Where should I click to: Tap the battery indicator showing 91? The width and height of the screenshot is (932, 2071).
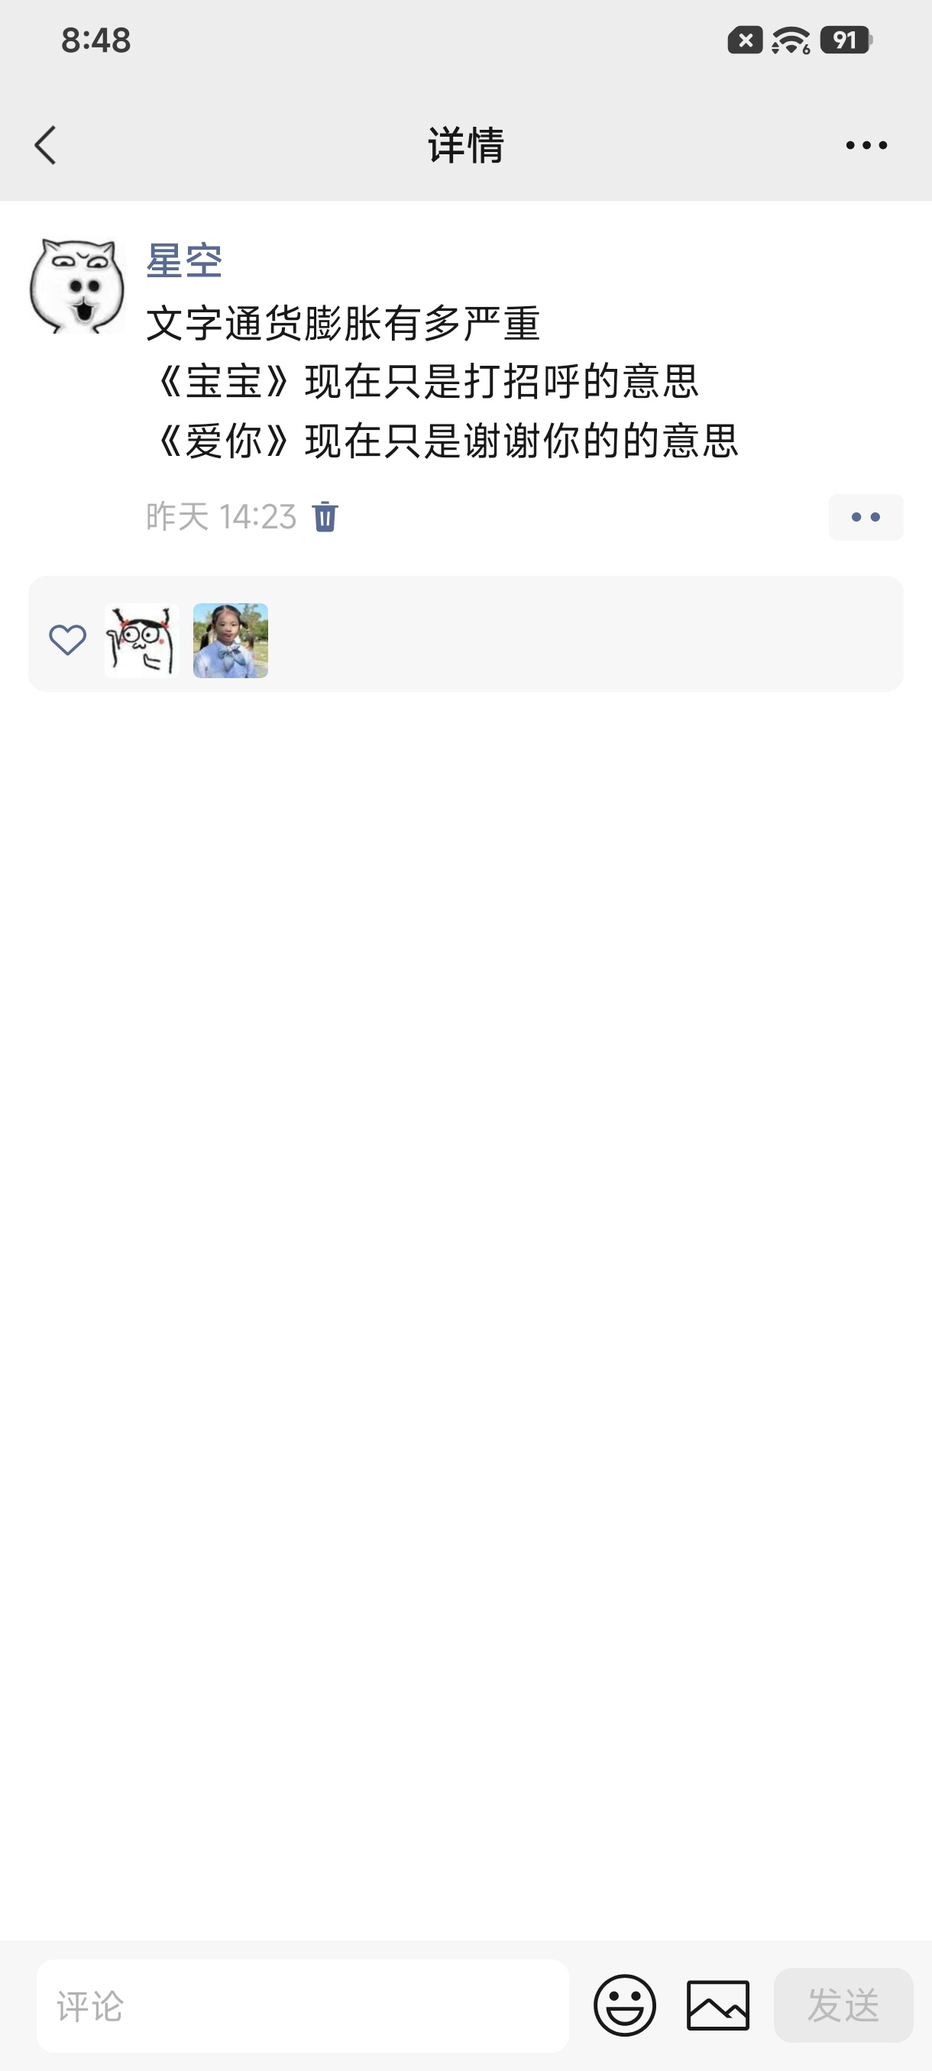846,40
